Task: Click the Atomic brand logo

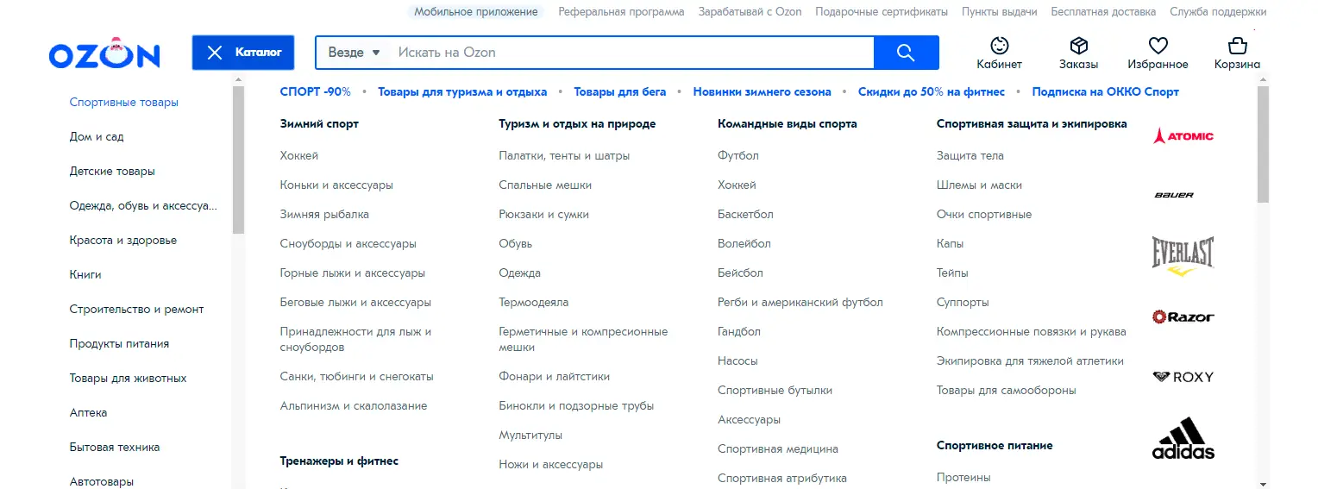Action: [1183, 136]
